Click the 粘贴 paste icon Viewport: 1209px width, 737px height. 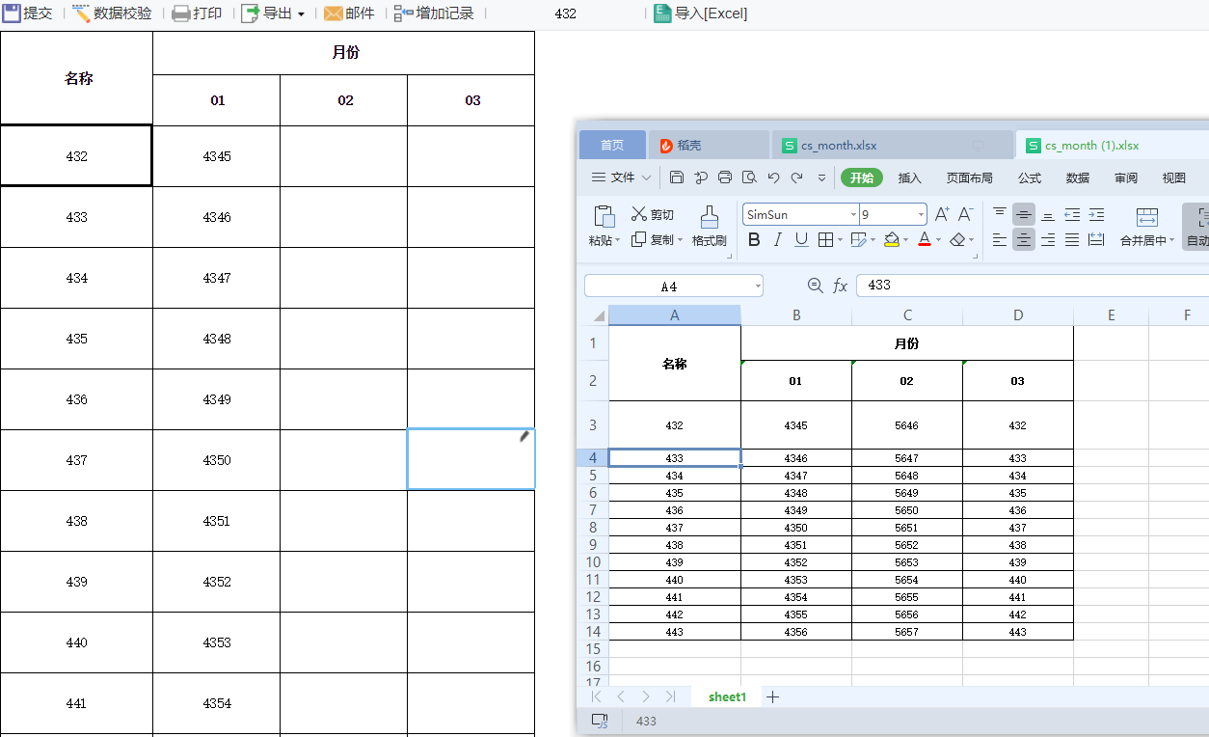tap(604, 217)
